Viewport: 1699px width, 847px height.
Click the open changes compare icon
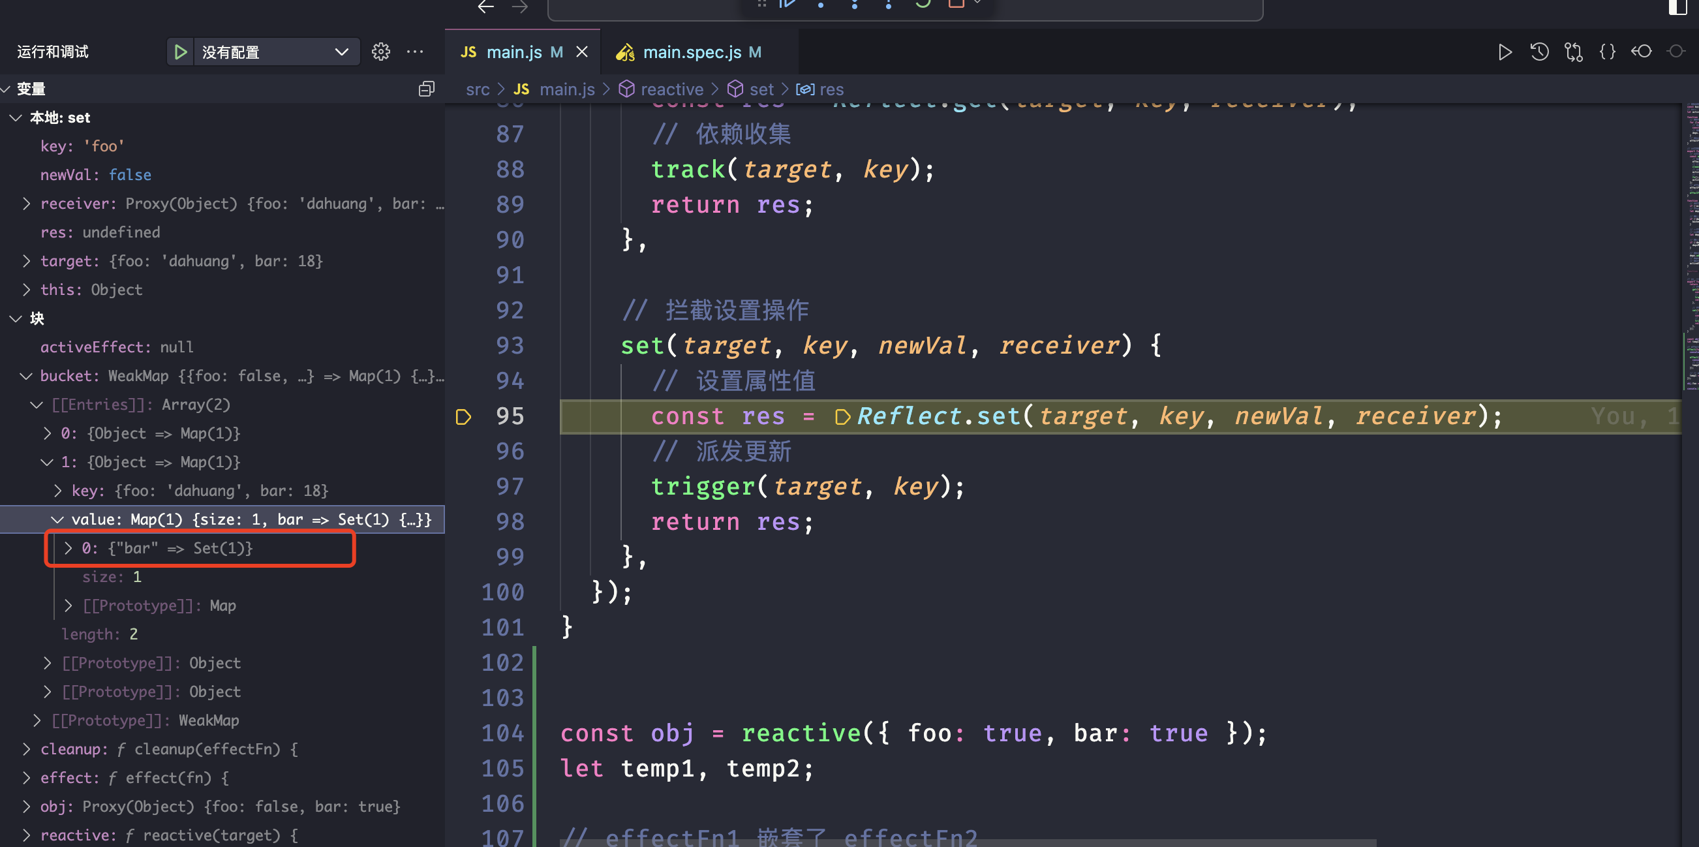(1573, 52)
